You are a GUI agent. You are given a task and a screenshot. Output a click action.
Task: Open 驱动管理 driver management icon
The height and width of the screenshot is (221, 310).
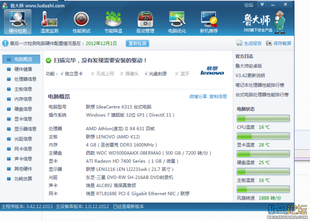coord(145,22)
